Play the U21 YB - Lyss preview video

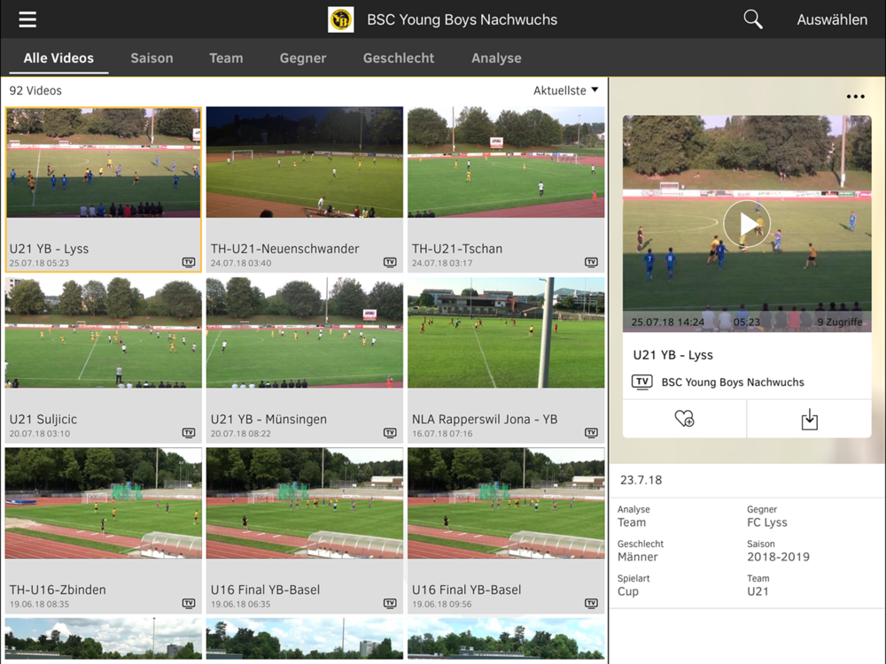[747, 224]
